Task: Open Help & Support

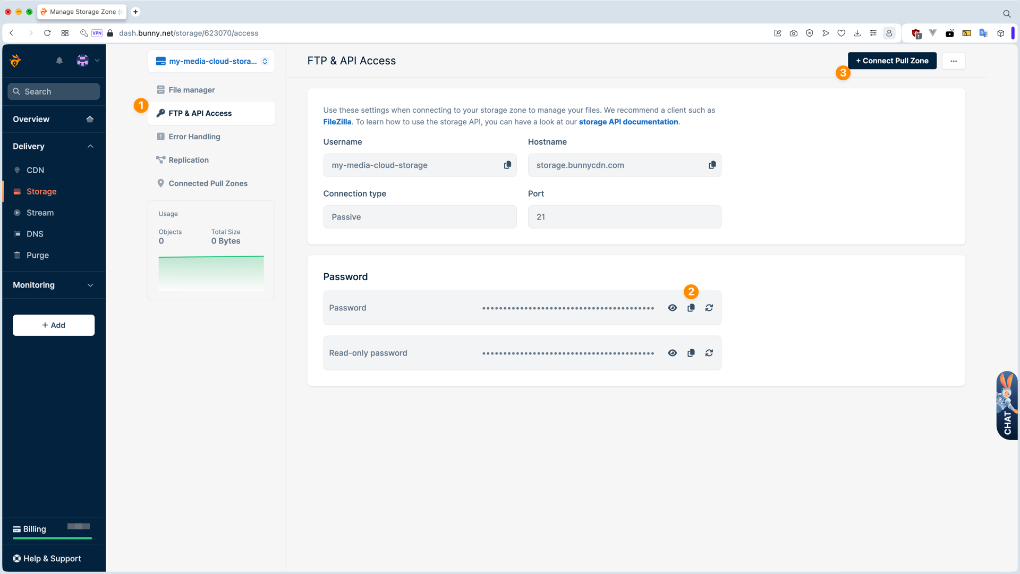Action: (47, 559)
